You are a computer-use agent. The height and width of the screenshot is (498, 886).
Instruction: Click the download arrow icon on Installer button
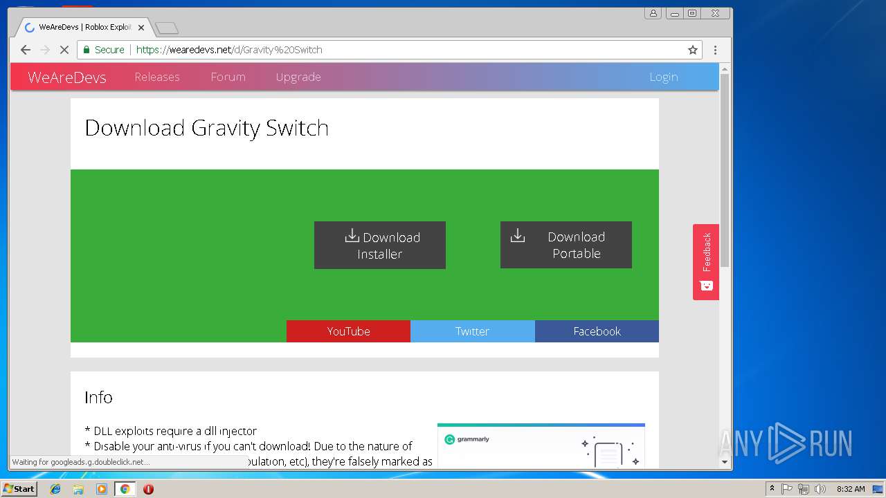coord(352,236)
